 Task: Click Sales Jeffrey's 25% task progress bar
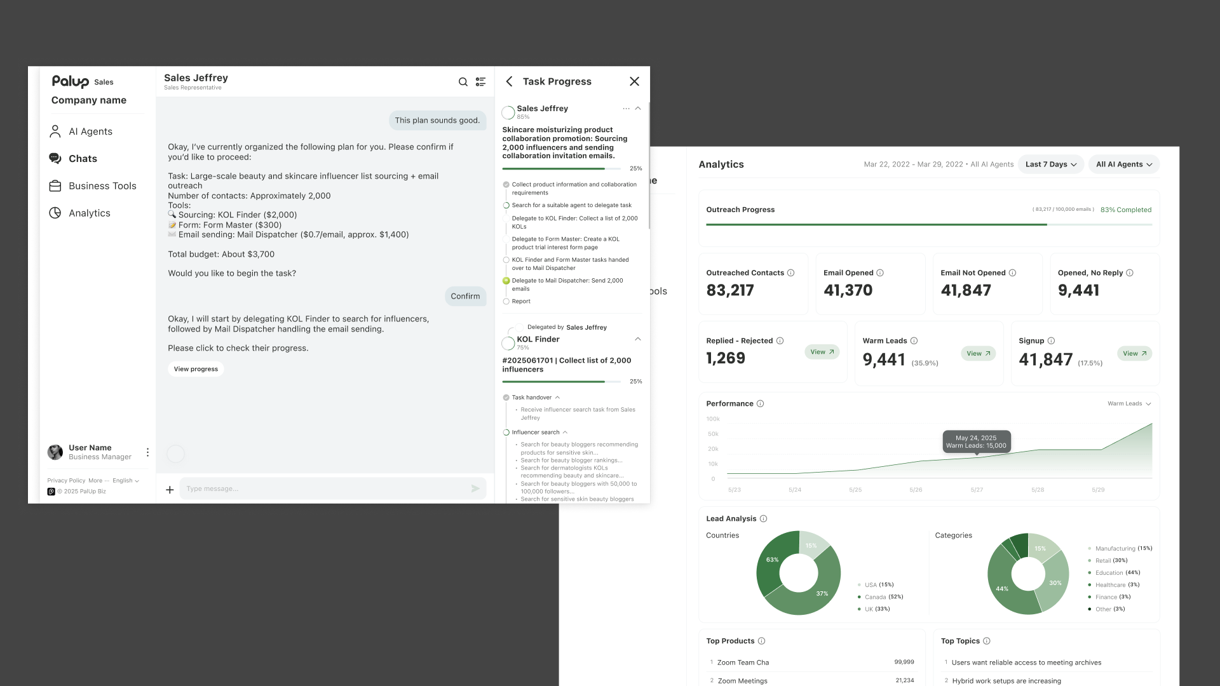coord(562,169)
